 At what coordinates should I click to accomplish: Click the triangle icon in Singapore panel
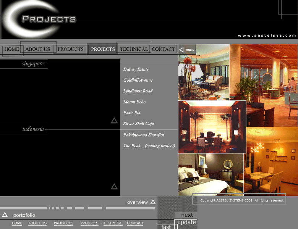coord(114,121)
